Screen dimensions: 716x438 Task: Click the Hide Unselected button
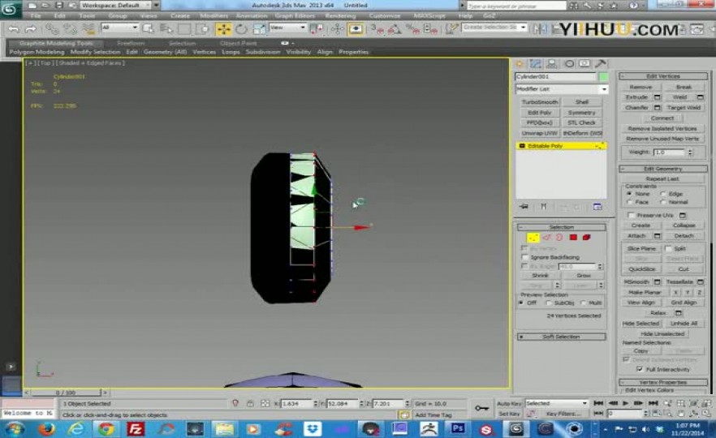coord(662,334)
